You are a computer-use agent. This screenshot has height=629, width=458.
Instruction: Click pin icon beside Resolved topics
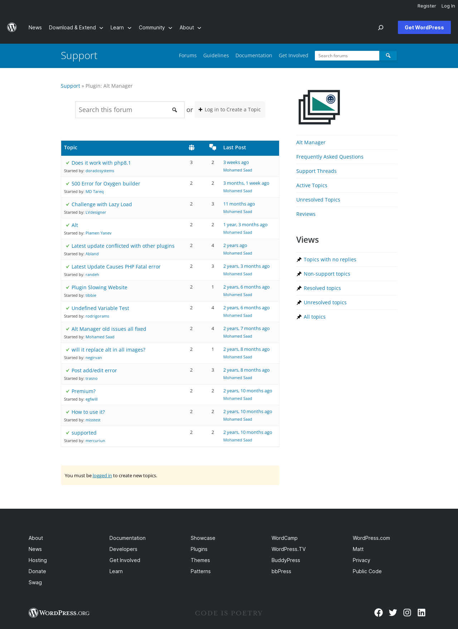click(299, 288)
